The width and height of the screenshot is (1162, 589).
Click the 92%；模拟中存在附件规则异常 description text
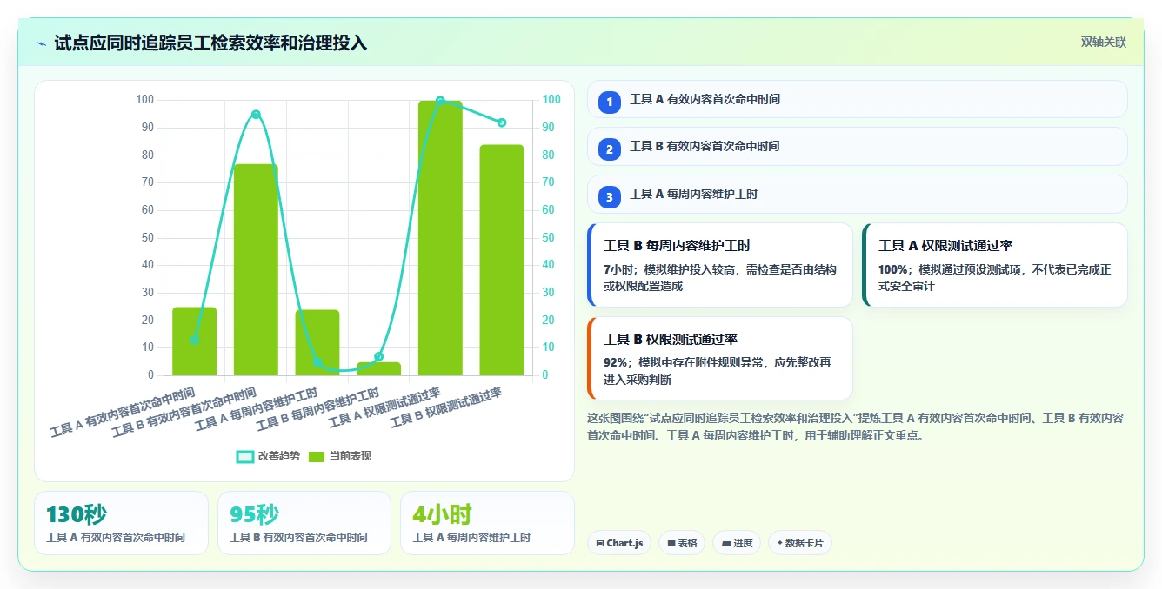click(x=718, y=371)
